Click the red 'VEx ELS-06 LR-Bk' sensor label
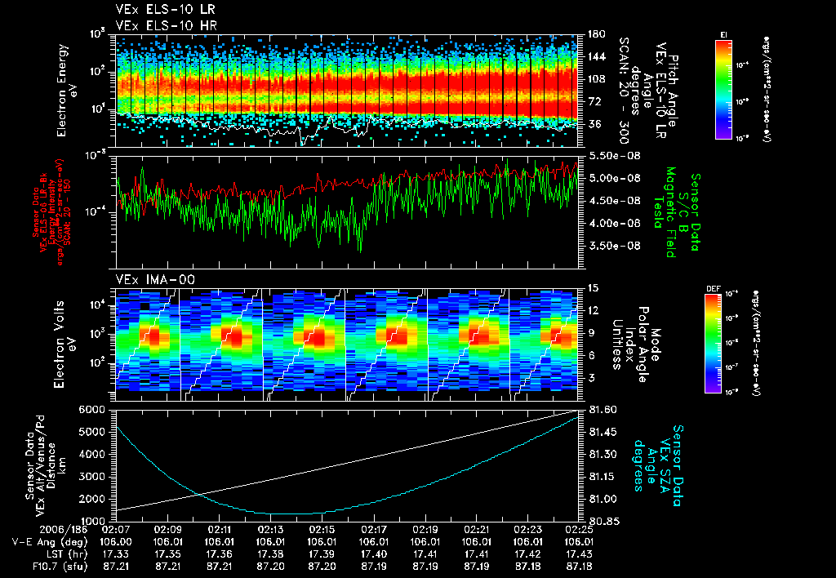The image size is (836, 578). click(x=45, y=212)
